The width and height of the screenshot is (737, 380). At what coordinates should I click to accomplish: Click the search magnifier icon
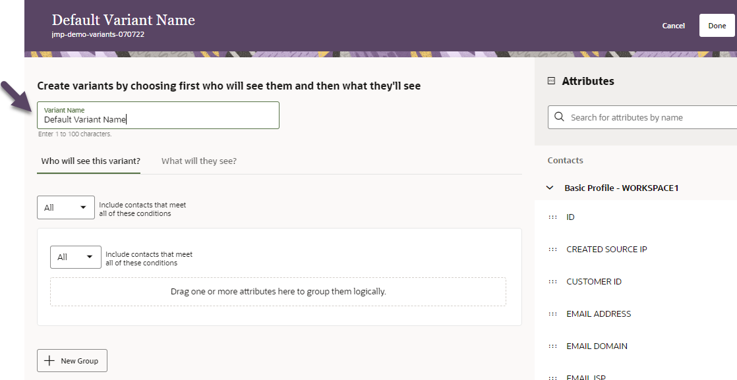click(560, 117)
